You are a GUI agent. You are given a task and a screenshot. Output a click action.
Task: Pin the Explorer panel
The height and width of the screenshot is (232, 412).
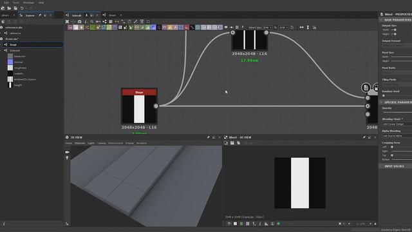tap(40, 15)
